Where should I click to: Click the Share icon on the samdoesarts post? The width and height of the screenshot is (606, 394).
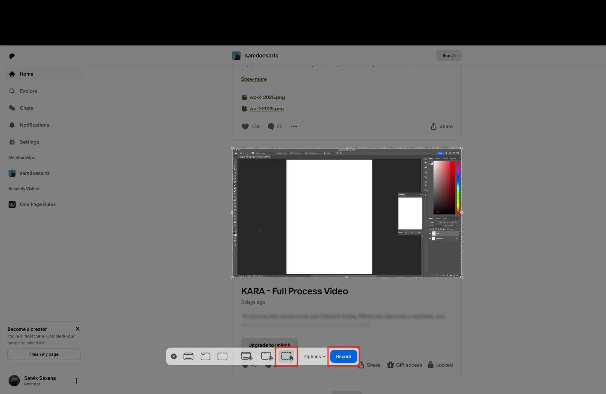[441, 126]
